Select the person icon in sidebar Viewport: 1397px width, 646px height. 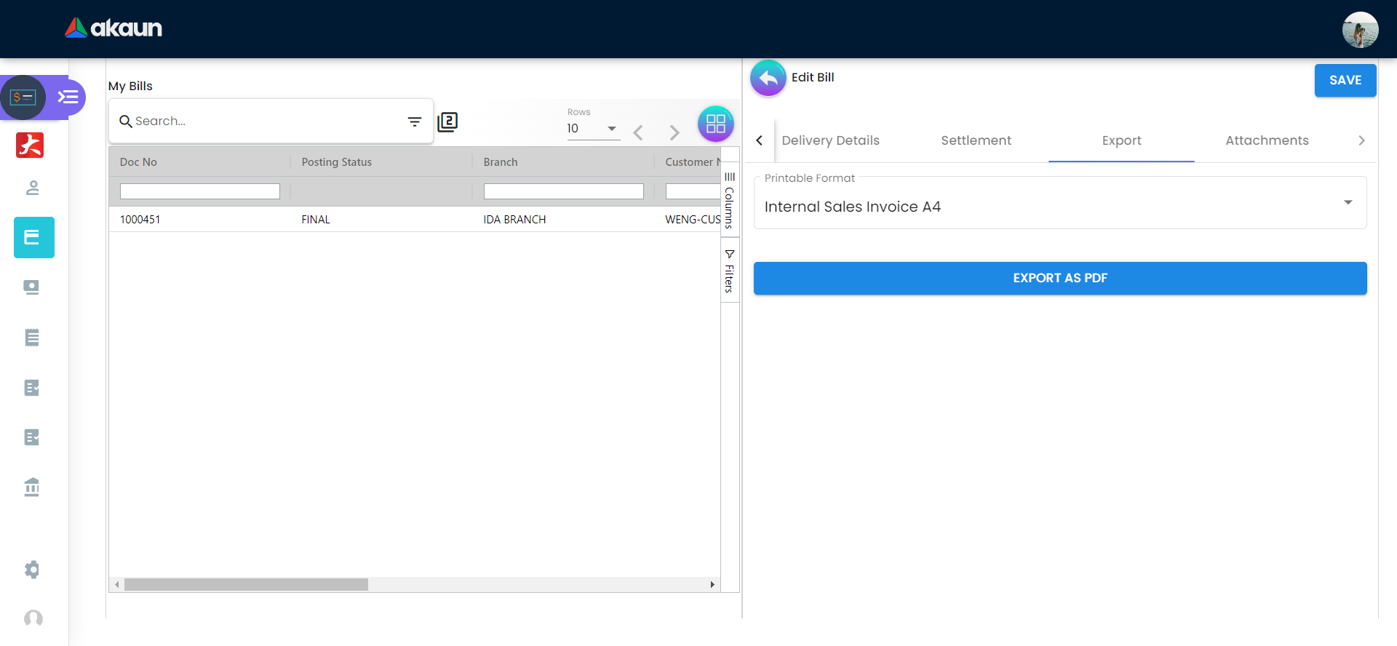(x=32, y=188)
